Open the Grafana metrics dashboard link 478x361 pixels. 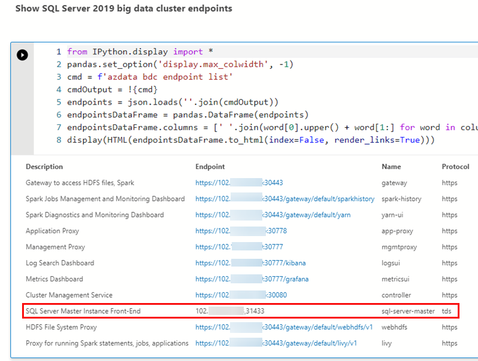[x=252, y=279]
